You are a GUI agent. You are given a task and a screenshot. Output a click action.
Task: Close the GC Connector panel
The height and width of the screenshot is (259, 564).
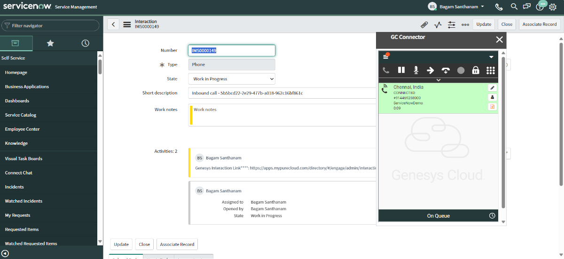499,39
